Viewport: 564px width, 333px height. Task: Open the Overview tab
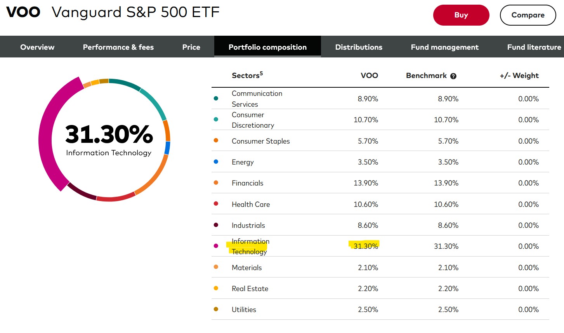pyautogui.click(x=37, y=47)
